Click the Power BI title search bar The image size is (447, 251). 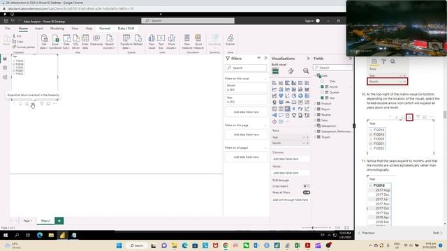pyautogui.click(x=188, y=21)
